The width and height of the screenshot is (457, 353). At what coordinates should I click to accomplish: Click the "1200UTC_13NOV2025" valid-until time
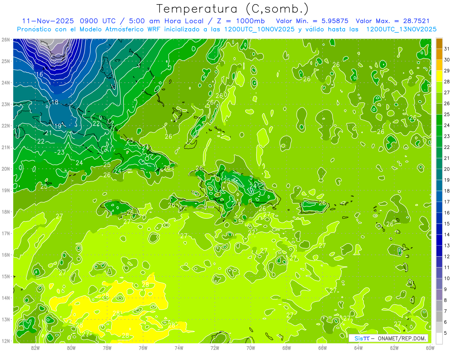401,29
